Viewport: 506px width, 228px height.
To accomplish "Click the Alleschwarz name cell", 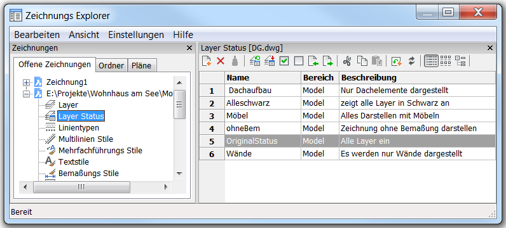I will [x=263, y=103].
